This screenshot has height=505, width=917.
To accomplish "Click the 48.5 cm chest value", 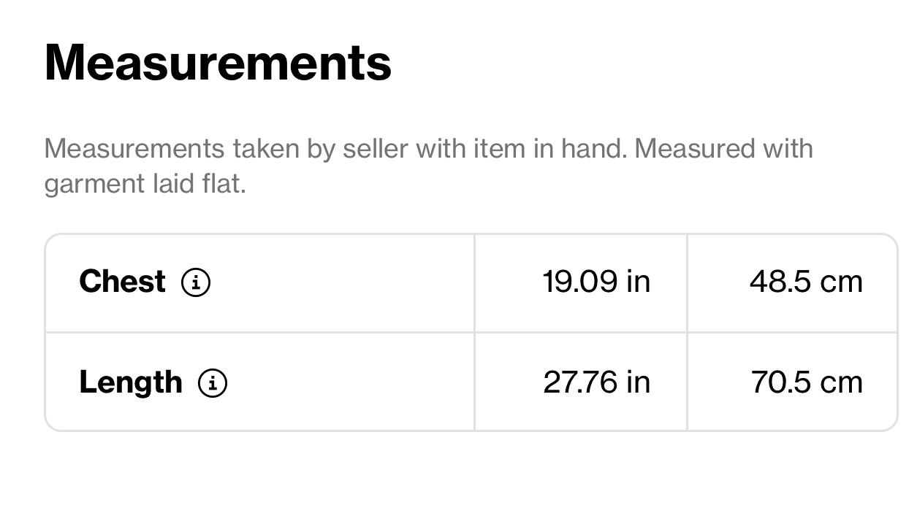I will [806, 282].
